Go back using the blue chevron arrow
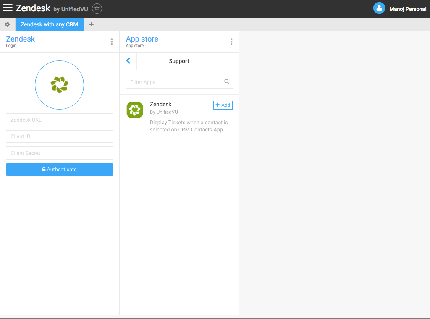This screenshot has width=430, height=319. tap(128, 61)
